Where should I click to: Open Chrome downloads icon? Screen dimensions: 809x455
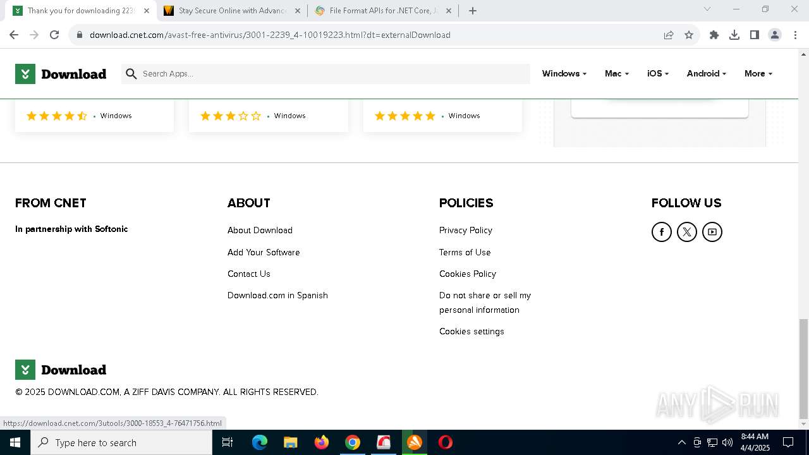pos(734,35)
